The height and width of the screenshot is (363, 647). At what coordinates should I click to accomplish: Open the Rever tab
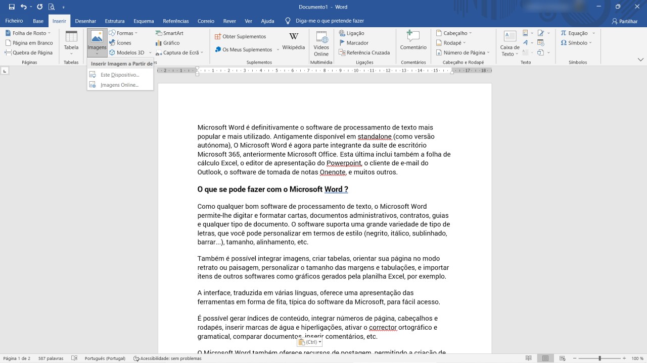(229, 21)
